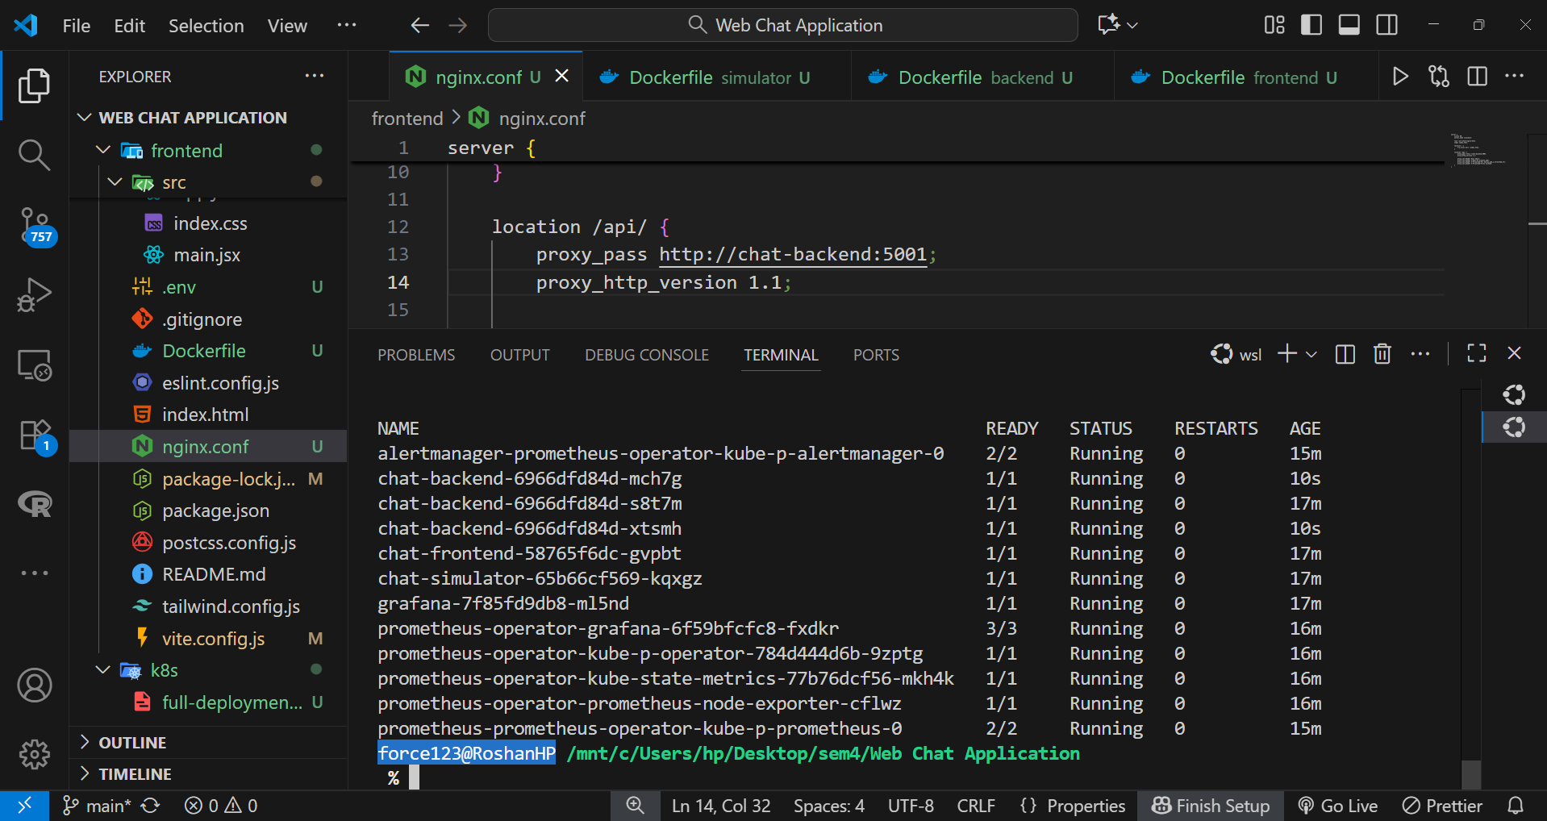Switch to the PROBLEMS panel tab
This screenshot has width=1547, height=821.
pos(416,355)
